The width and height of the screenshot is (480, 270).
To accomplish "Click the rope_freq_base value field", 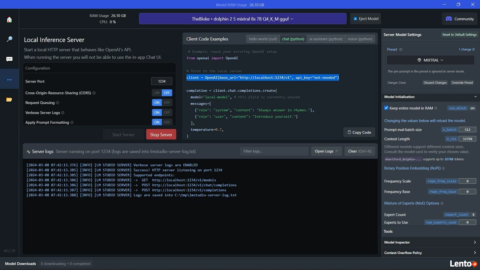I will tap(467, 191).
